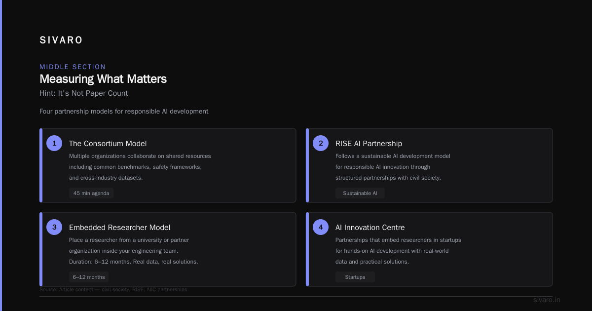Click the number 3 circle badge
The image size is (592, 311).
pyautogui.click(x=54, y=227)
